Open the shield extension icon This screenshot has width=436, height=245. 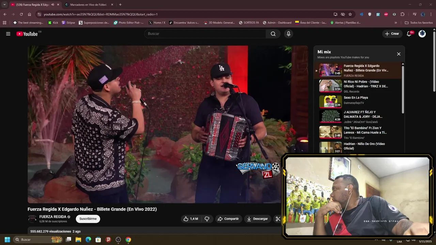click(x=370, y=14)
